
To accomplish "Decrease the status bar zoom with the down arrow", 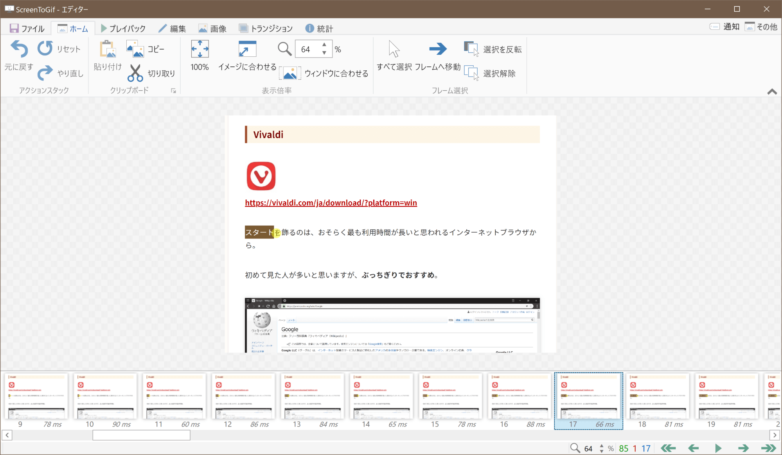I will (x=601, y=451).
